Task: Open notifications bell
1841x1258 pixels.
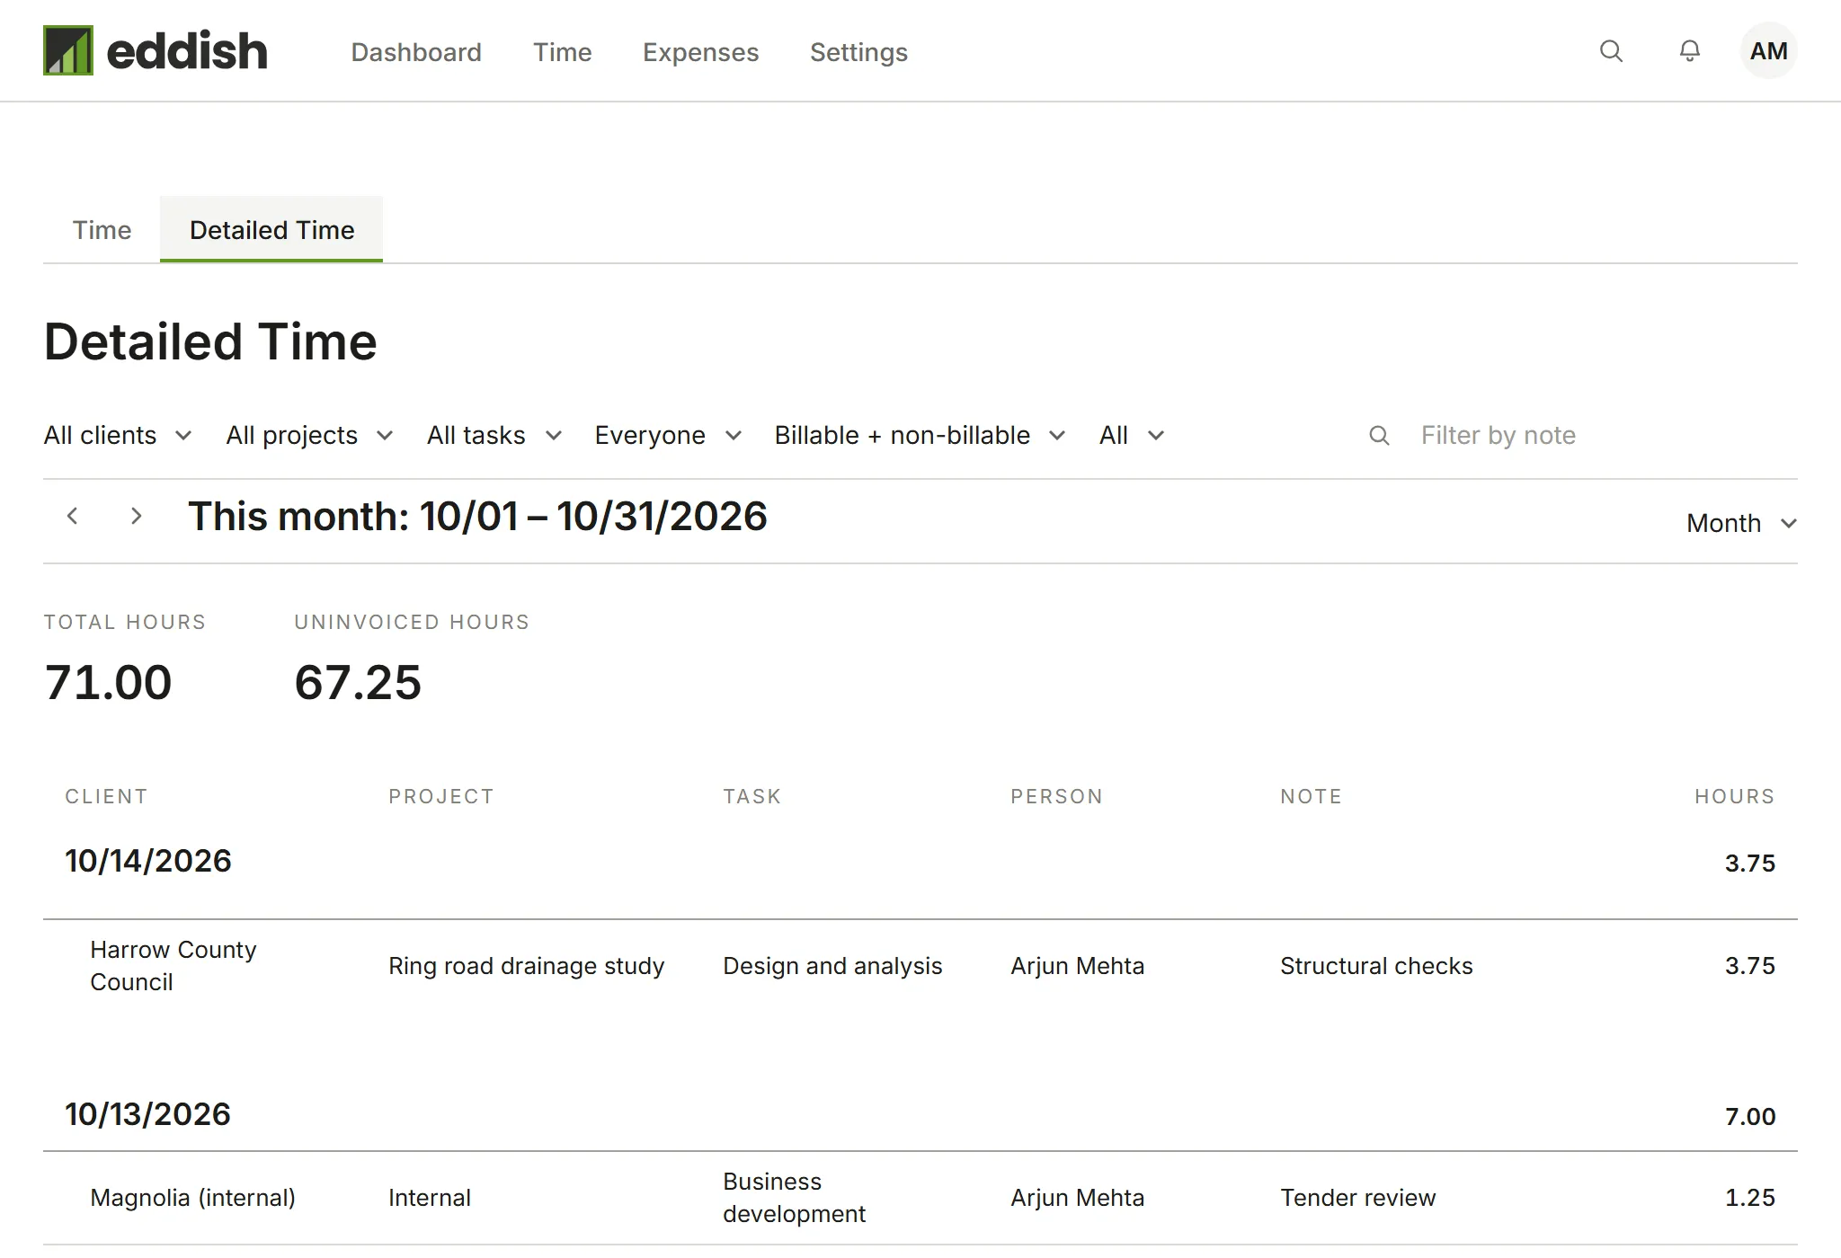Action: pos(1690,51)
